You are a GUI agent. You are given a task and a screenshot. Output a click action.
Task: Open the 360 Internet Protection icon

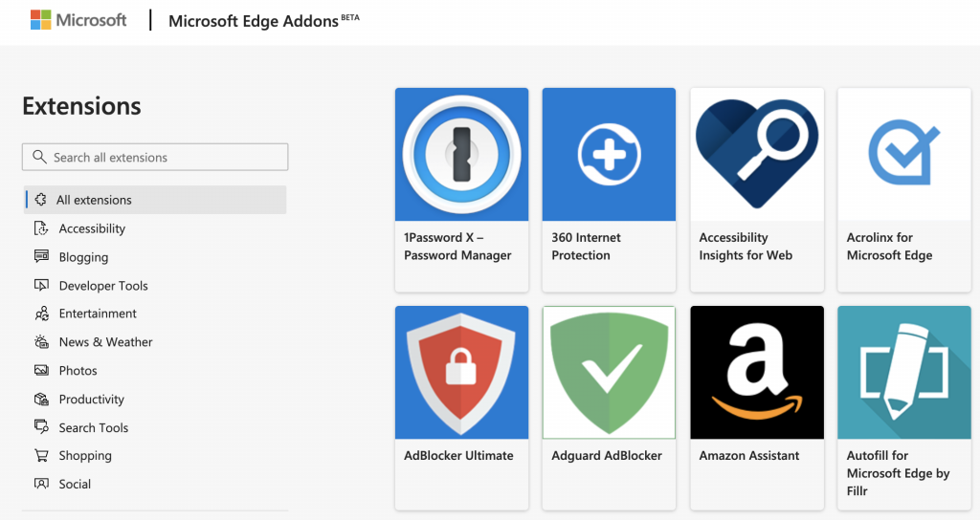pos(609,154)
